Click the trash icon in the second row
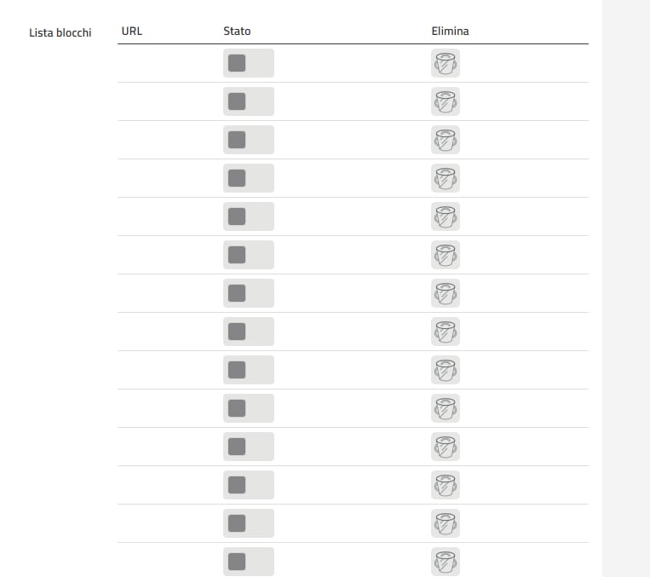 446,101
